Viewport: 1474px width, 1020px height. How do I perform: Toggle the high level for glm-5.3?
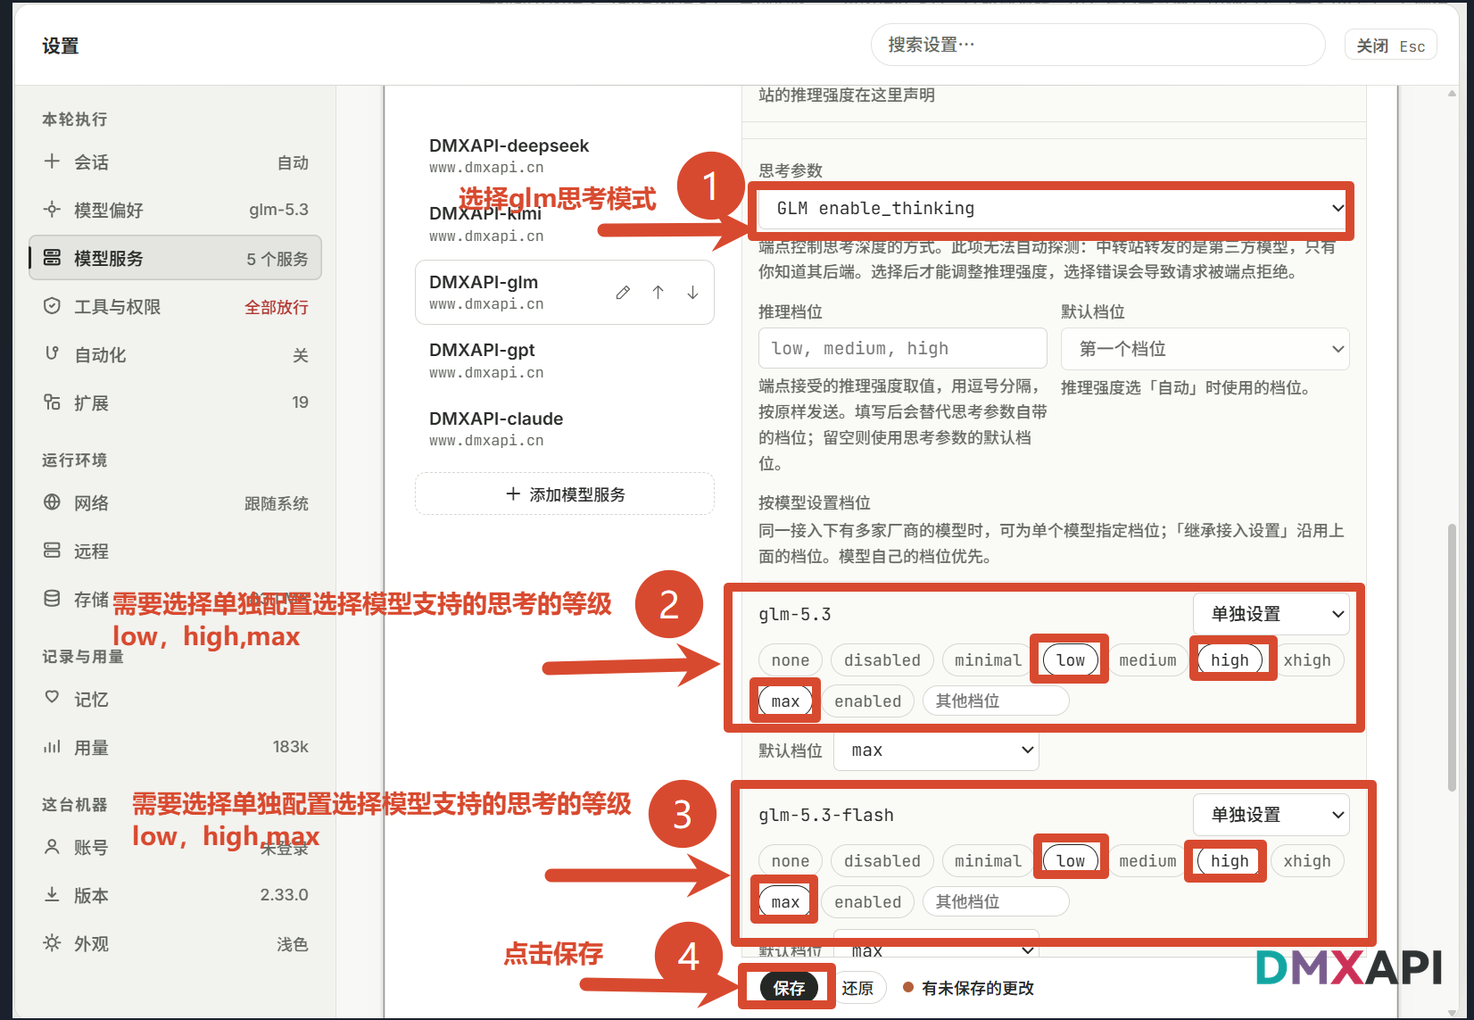[x=1230, y=660]
